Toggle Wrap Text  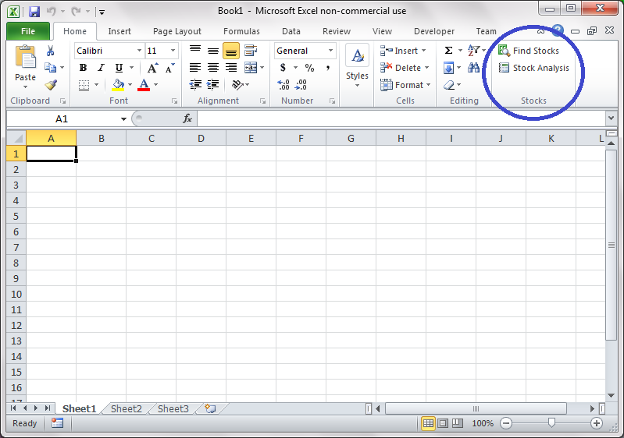[x=251, y=51]
